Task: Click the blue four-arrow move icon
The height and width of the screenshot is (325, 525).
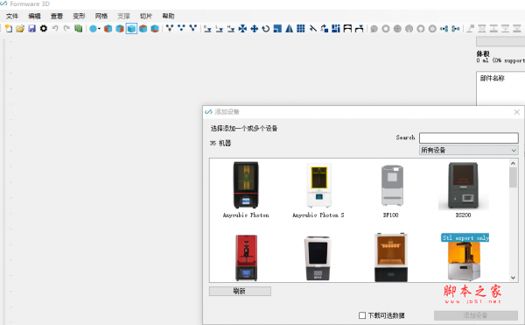Action: 254,29
